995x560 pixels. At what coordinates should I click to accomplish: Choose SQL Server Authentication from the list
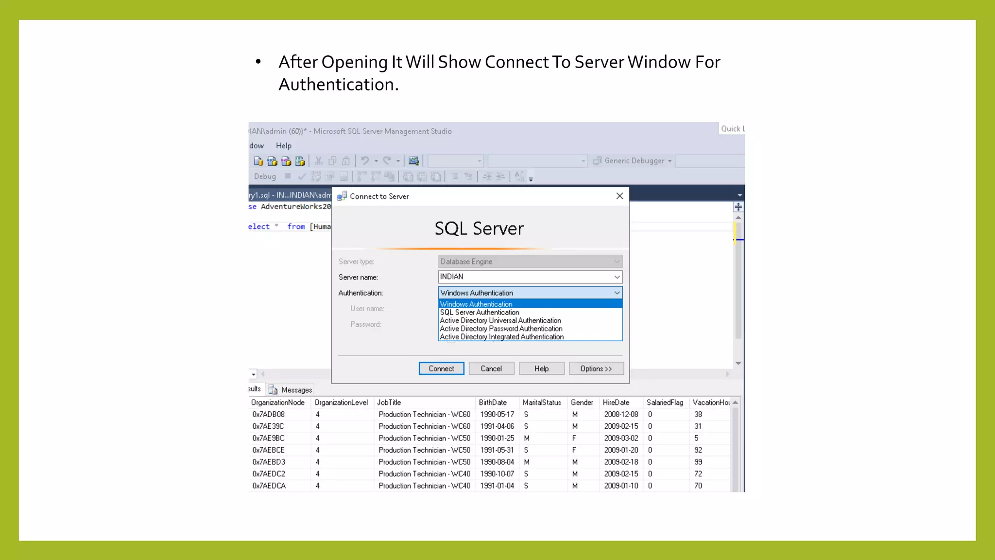pos(530,313)
